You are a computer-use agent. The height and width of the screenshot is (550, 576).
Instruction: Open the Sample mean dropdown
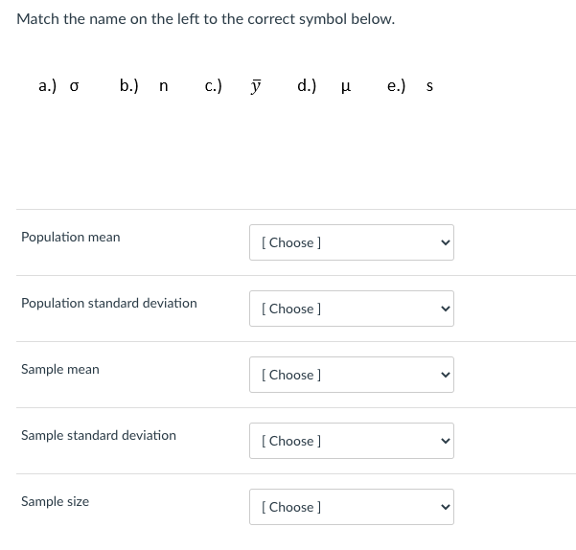pos(351,375)
